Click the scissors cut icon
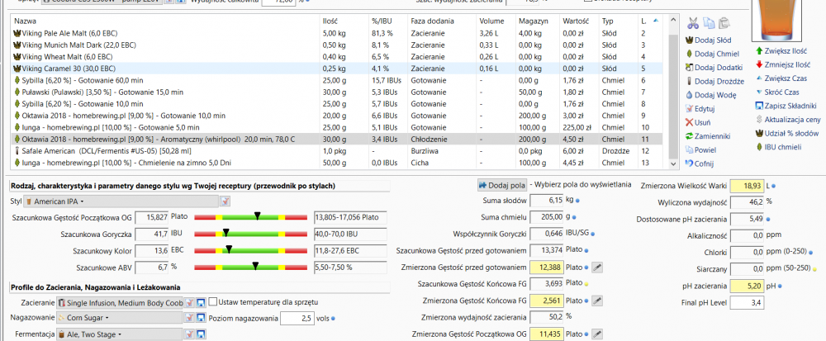The height and width of the screenshot is (341, 826). point(693,23)
